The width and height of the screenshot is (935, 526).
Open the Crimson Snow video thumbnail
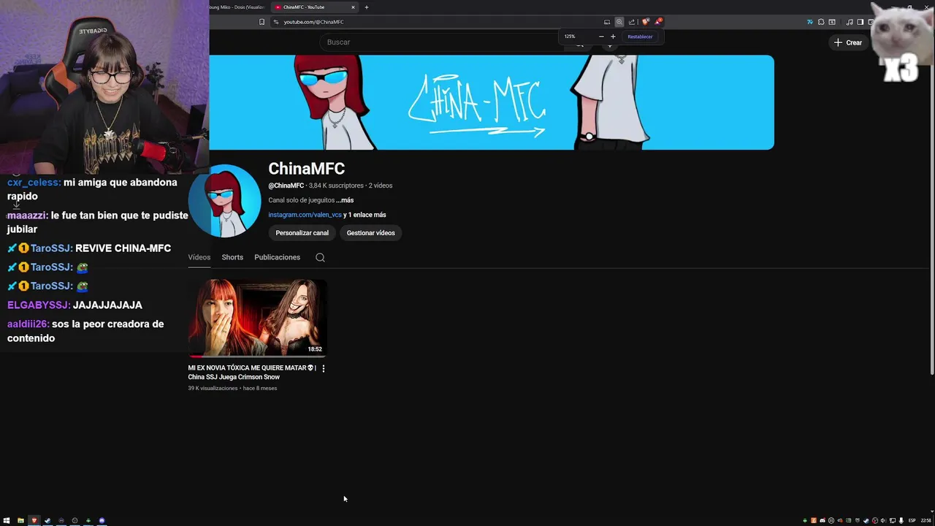point(257,317)
